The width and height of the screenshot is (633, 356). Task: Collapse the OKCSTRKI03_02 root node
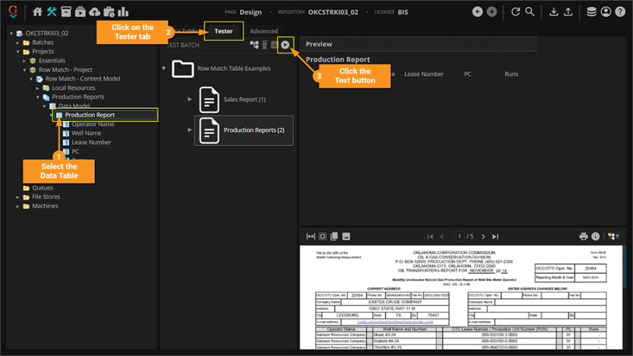11,33
